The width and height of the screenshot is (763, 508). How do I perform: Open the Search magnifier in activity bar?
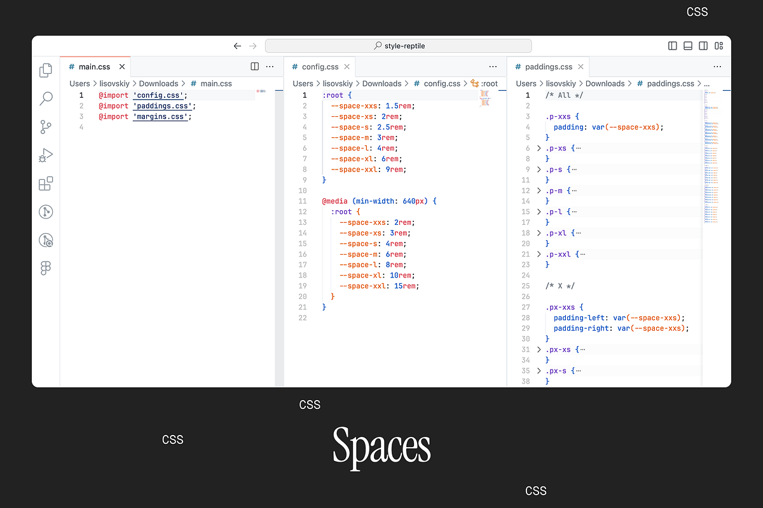pos(46,98)
